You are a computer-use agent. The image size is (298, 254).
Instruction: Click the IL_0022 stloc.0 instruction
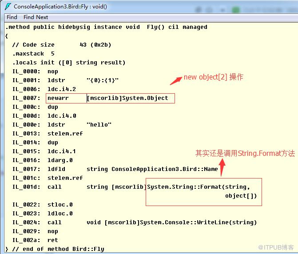(x=43, y=205)
